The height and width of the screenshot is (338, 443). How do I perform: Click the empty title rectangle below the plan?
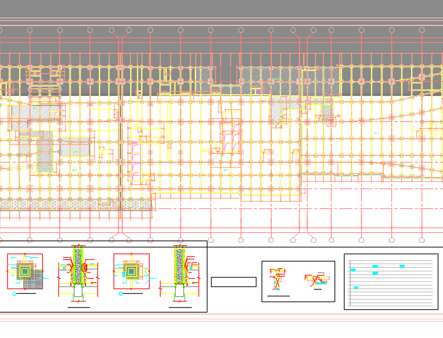[233, 282]
